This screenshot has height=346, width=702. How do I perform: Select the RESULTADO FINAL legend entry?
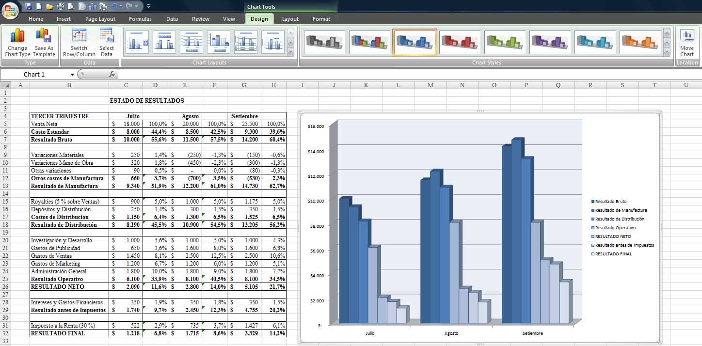point(613,254)
